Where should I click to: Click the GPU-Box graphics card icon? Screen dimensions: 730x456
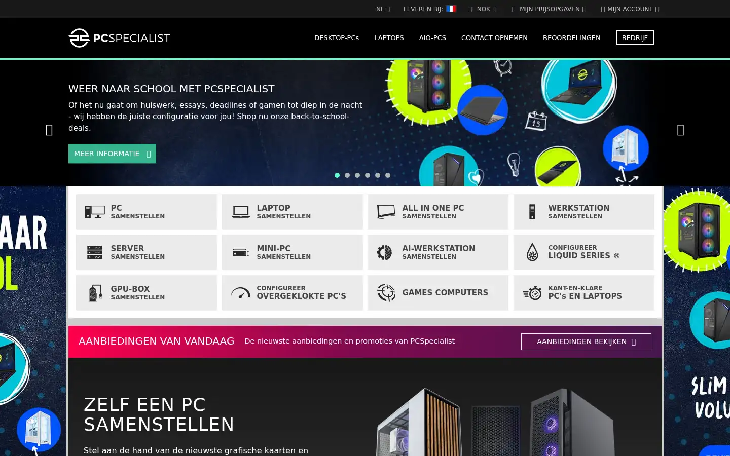point(95,293)
